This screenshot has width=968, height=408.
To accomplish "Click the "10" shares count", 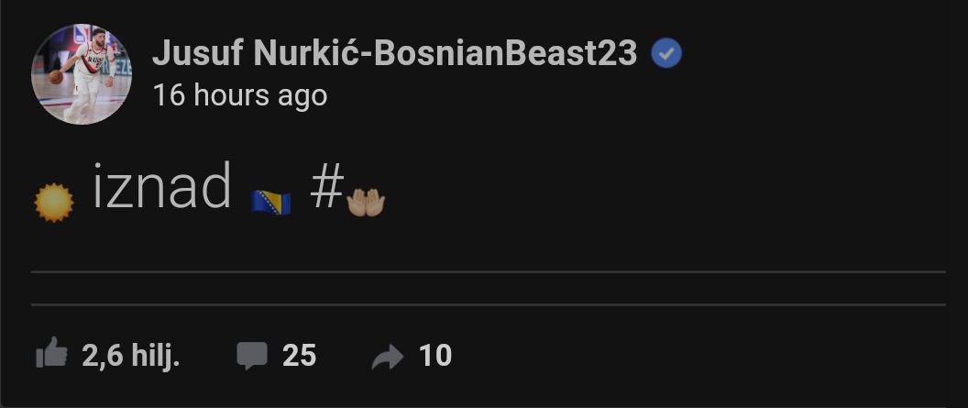I will pyautogui.click(x=435, y=355).
